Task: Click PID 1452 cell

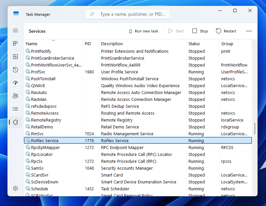Action: pyautogui.click(x=89, y=189)
